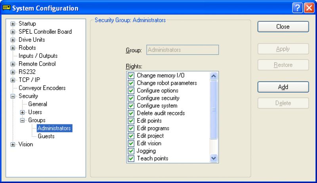Viewport: 317px width, 183px height.
Task: Click the Add button
Action: (283, 87)
